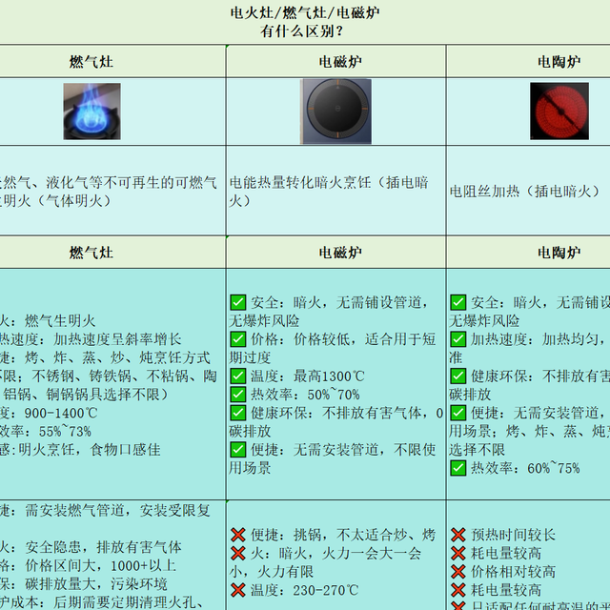Select the induction cooker picture under 电磁炉
The image size is (610, 610).
click(x=336, y=112)
